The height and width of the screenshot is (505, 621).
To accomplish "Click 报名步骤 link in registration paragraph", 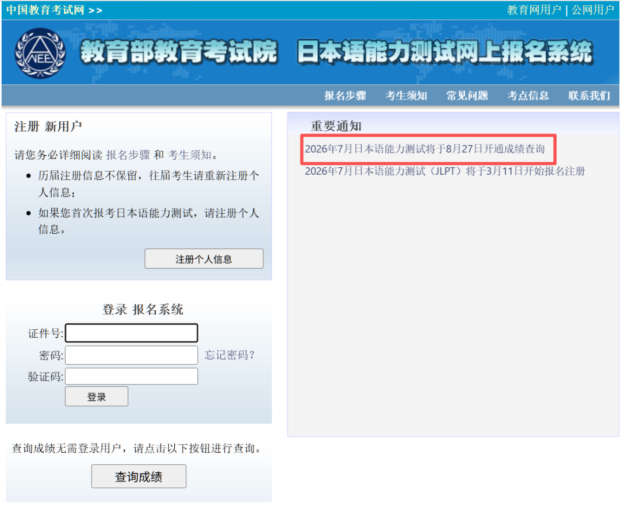I will pyautogui.click(x=128, y=155).
